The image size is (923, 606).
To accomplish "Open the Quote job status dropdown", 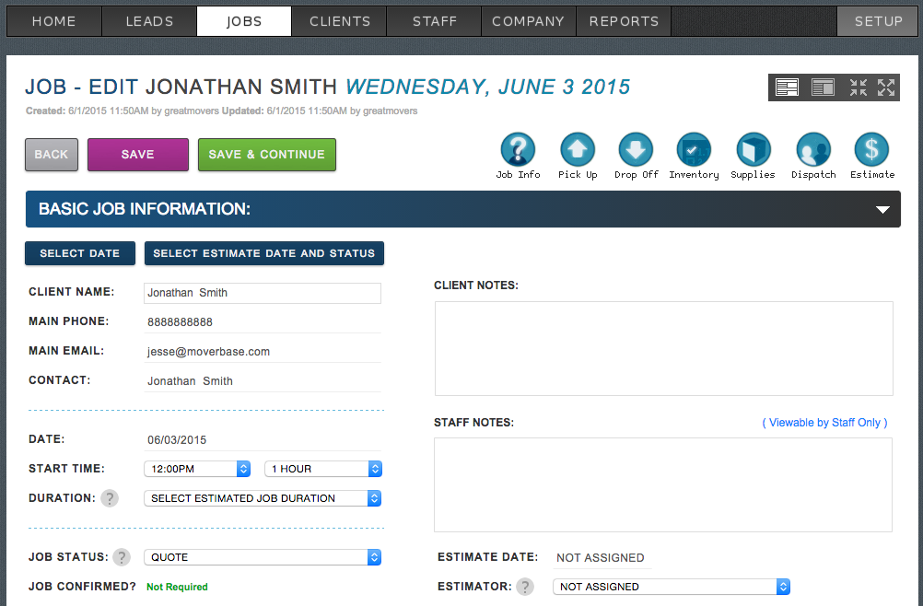I will 263,557.
